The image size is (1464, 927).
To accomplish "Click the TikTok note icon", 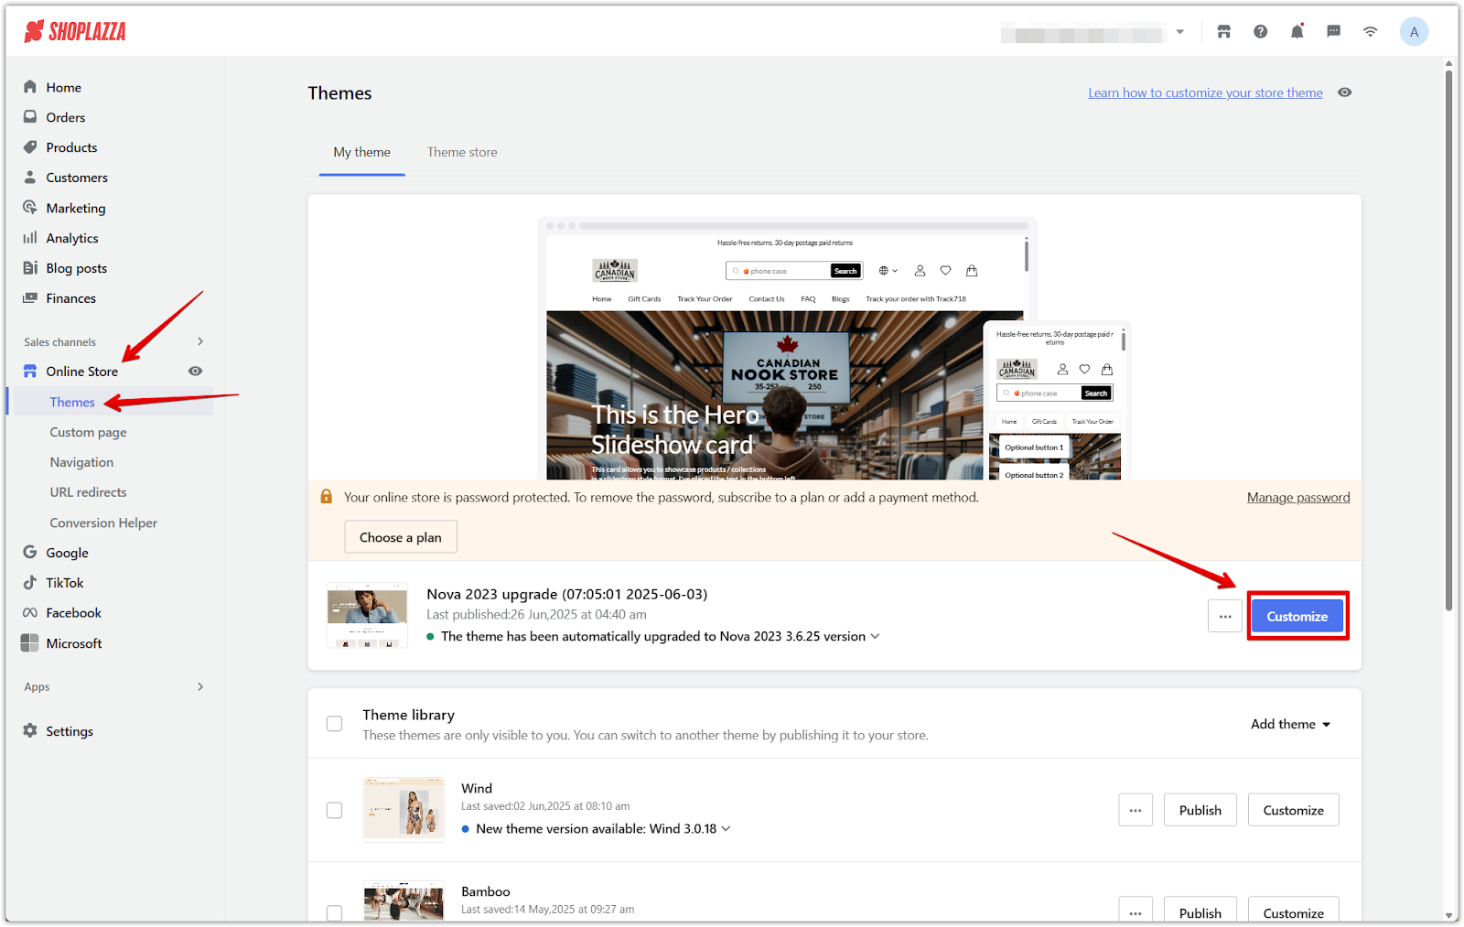I will click(x=30, y=583).
